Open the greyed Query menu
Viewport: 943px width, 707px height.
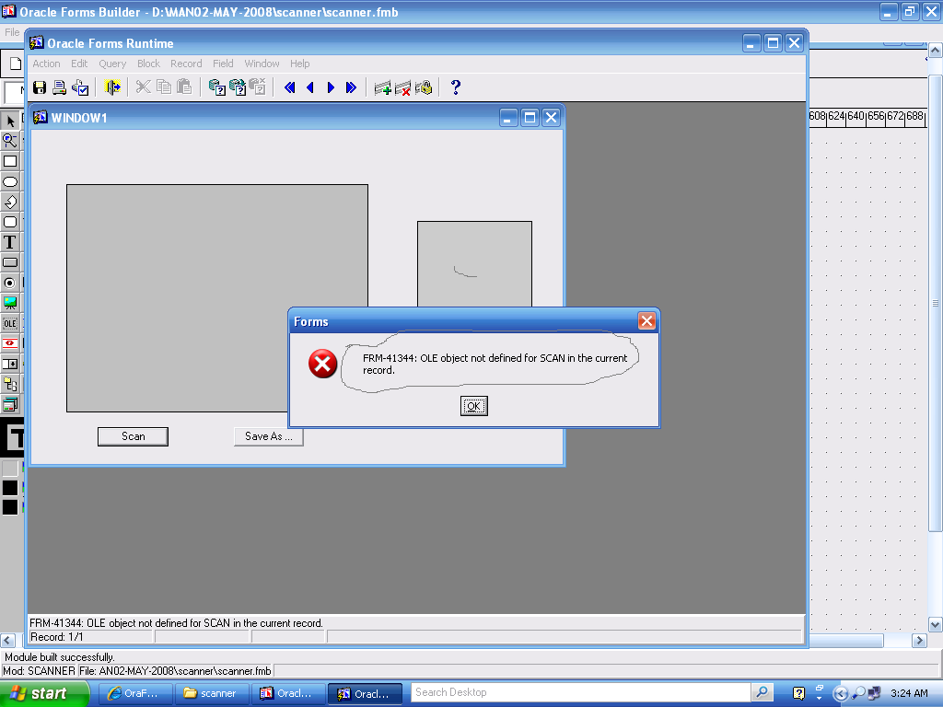pos(112,64)
